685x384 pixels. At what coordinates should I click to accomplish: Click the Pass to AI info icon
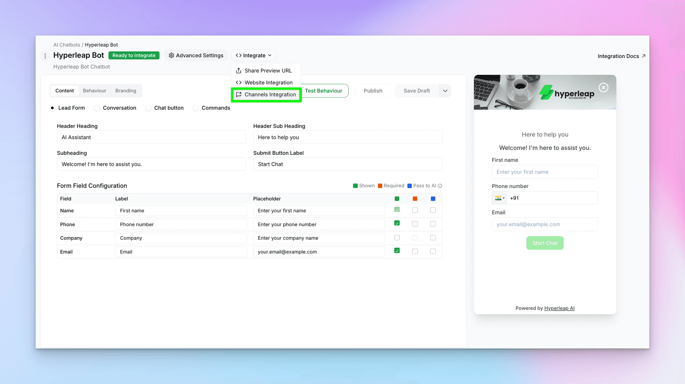(440, 186)
